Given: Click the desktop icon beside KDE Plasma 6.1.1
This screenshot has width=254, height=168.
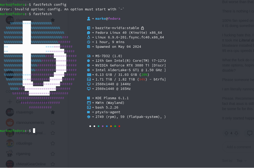Looking at the screenshot, I should click(x=88, y=98).
